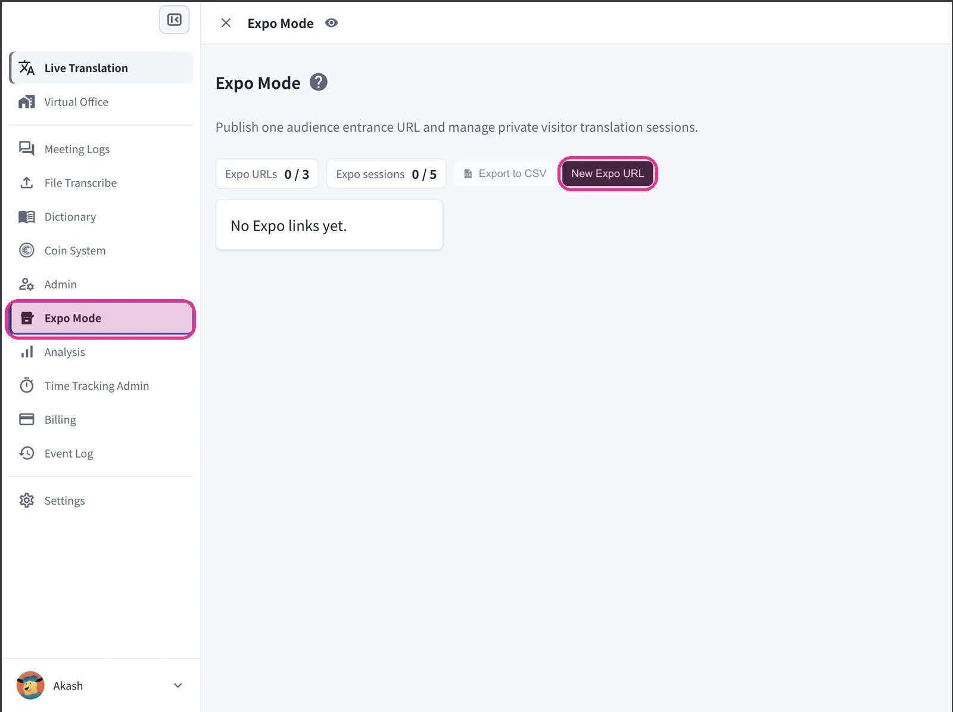Expand the Akash account menu chevron
The image size is (953, 712).
pyautogui.click(x=177, y=686)
